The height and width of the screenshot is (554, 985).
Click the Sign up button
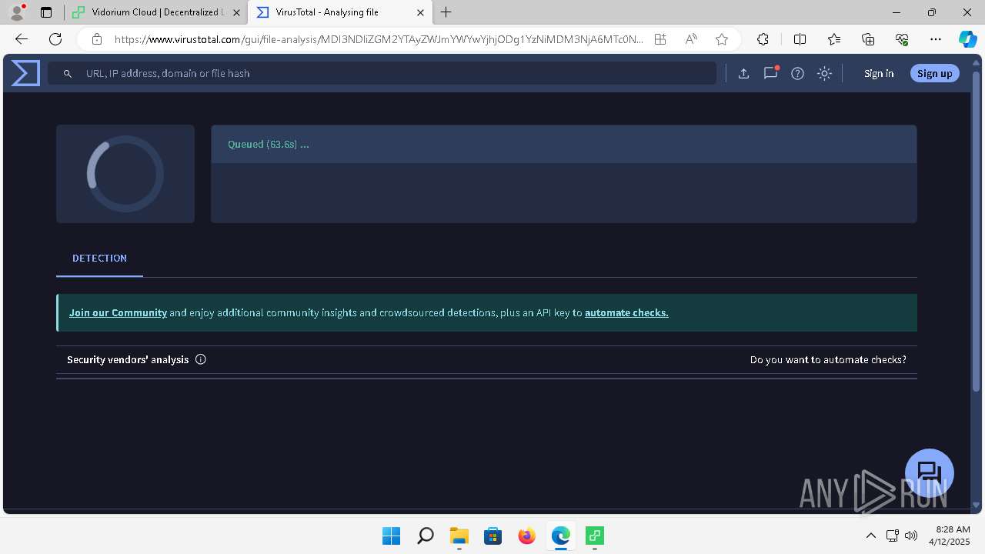935,74
